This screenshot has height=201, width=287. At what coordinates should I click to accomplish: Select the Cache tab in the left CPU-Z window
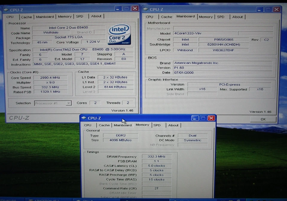click(26, 17)
